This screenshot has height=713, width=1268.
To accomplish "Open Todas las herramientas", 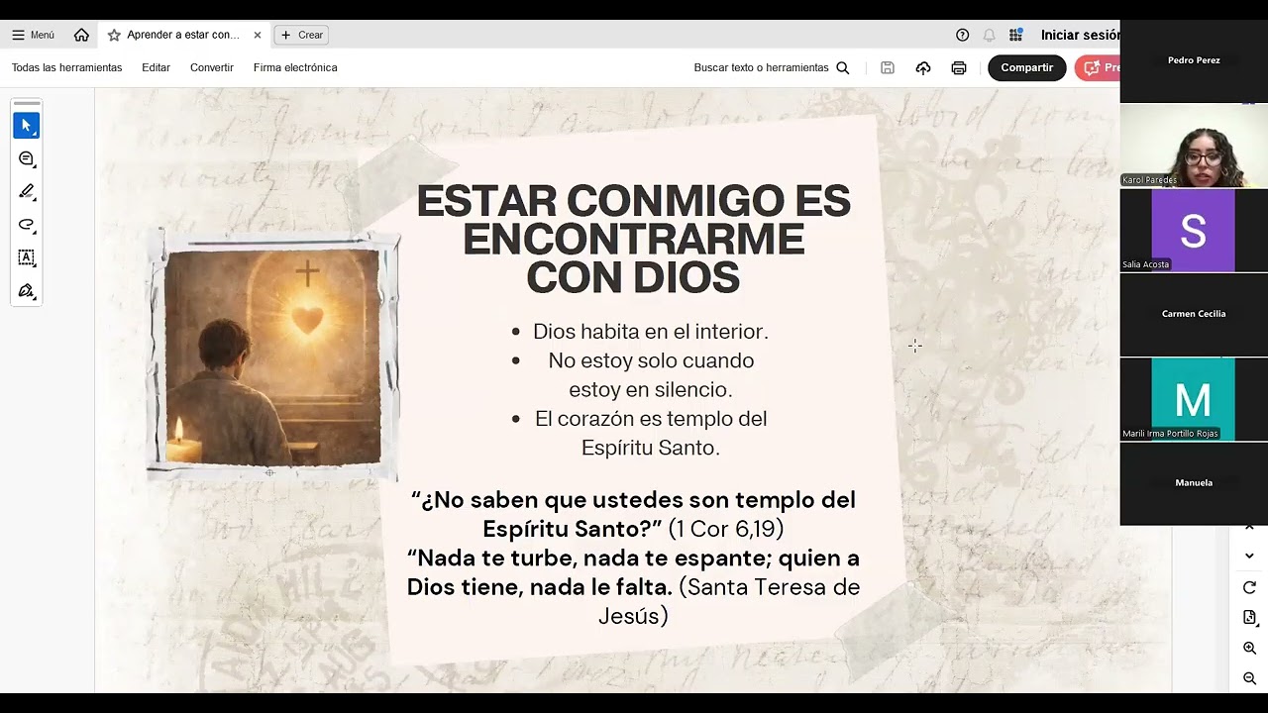I will [x=66, y=67].
